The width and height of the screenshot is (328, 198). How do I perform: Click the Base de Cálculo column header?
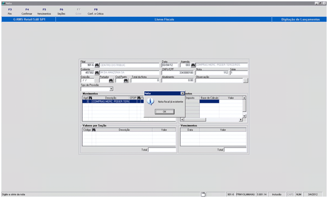(x=210, y=98)
